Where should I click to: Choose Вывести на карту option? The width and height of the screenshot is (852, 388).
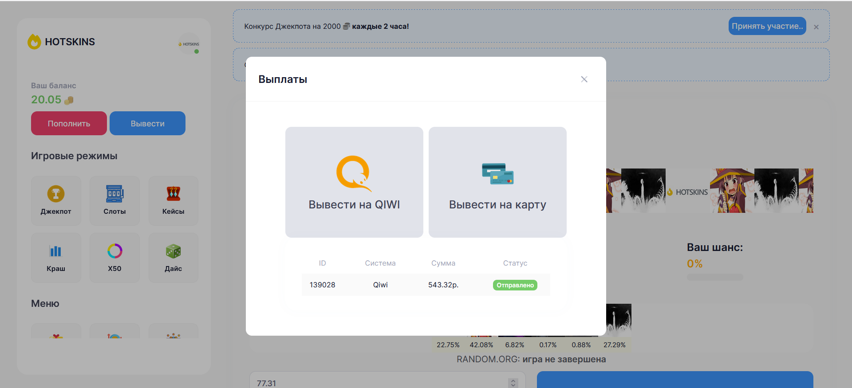coord(497,182)
